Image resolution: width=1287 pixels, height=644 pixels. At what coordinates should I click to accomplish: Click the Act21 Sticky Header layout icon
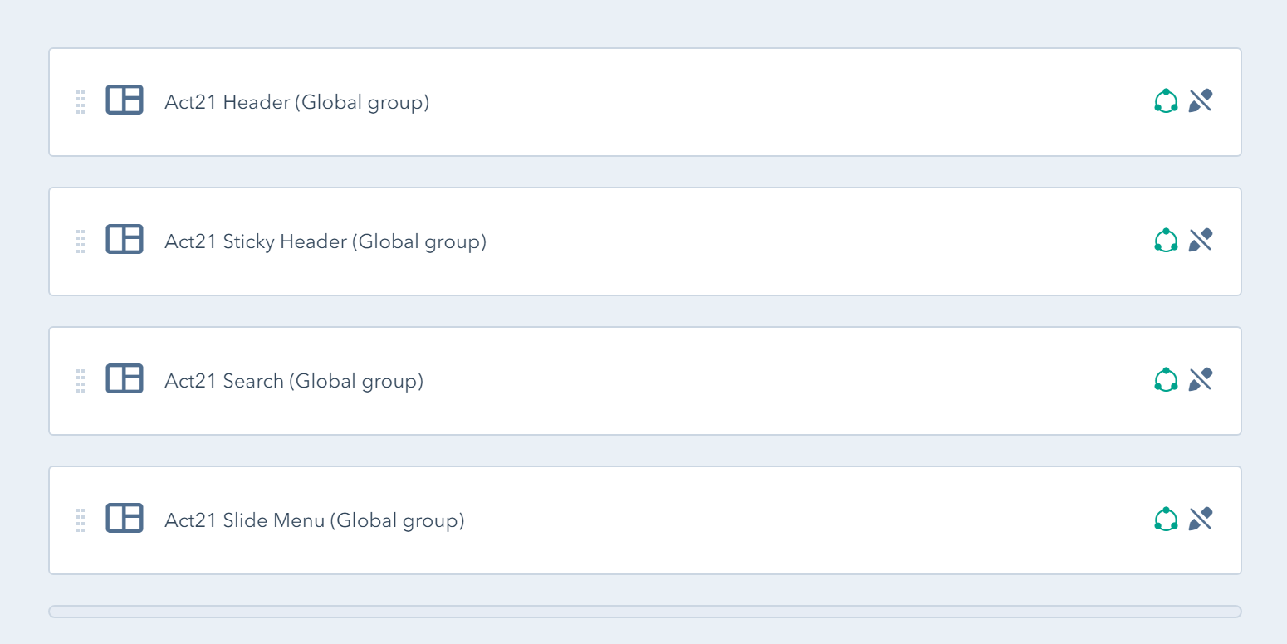coord(125,240)
